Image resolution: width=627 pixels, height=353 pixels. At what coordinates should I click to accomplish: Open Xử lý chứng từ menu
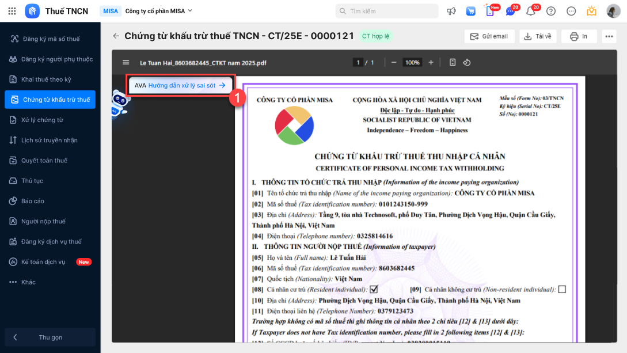(x=50, y=120)
